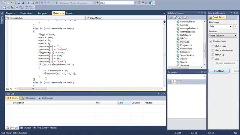240x135 pixels.
Task: Switch to the Recipe.cs tab
Action: [x=42, y=13]
